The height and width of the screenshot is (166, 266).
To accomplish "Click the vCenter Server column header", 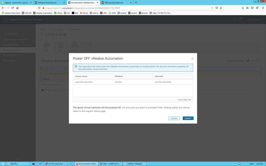I will coord(82,76).
